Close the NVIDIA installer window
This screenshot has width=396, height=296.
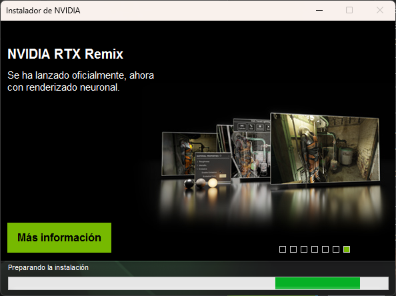(x=380, y=11)
